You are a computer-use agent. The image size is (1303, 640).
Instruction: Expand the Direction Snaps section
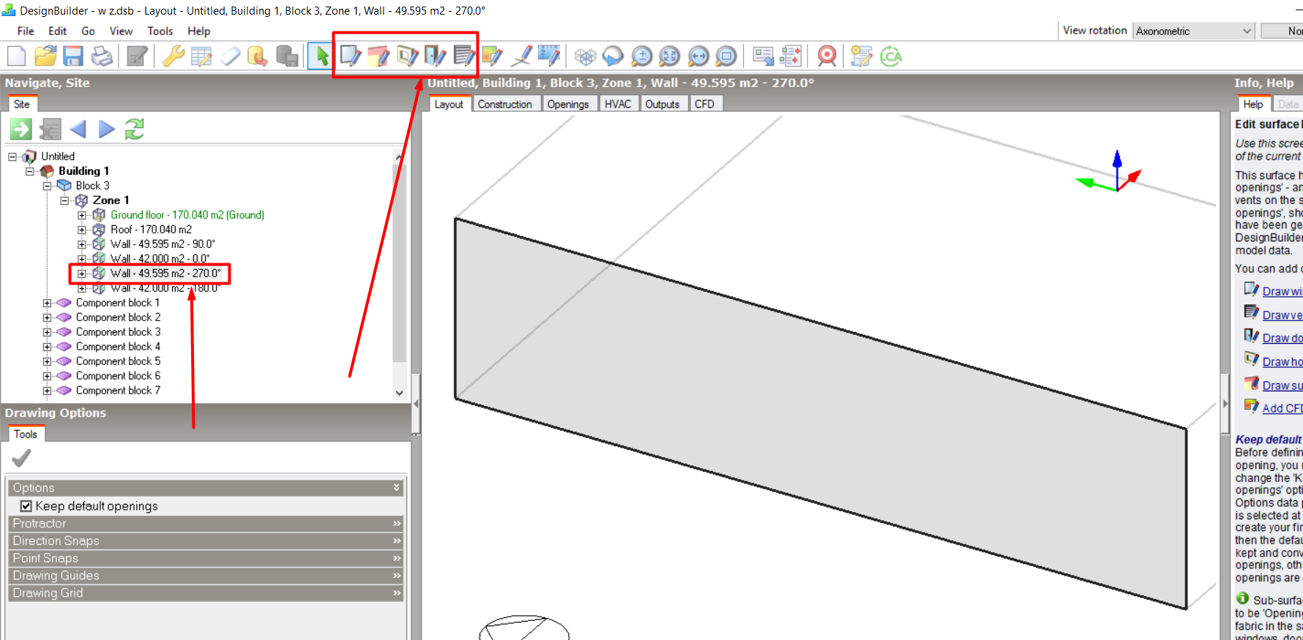pyautogui.click(x=206, y=541)
